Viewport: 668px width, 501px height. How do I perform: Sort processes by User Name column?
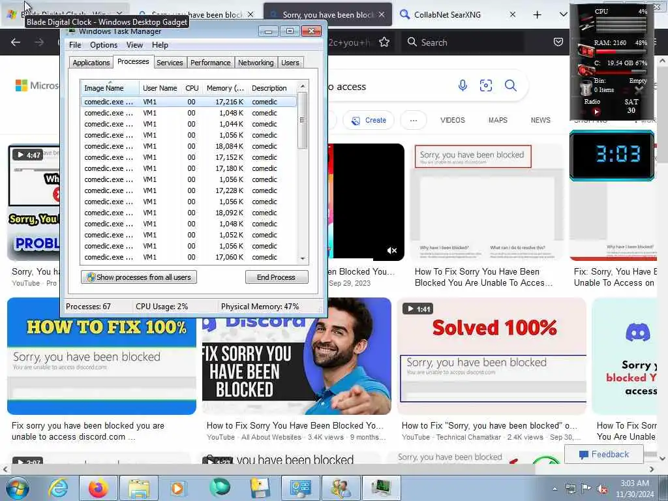pyautogui.click(x=160, y=88)
